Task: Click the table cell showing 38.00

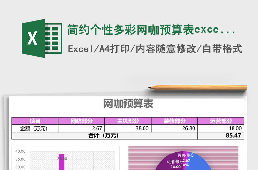Action: click(128, 128)
